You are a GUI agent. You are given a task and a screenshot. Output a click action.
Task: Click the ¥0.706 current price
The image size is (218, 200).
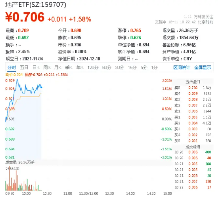[x=25, y=17]
